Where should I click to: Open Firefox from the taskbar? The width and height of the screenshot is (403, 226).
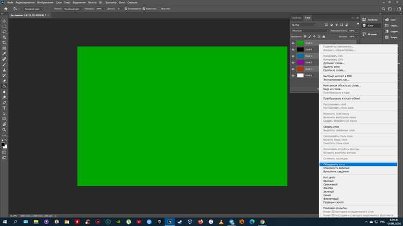tap(200, 222)
